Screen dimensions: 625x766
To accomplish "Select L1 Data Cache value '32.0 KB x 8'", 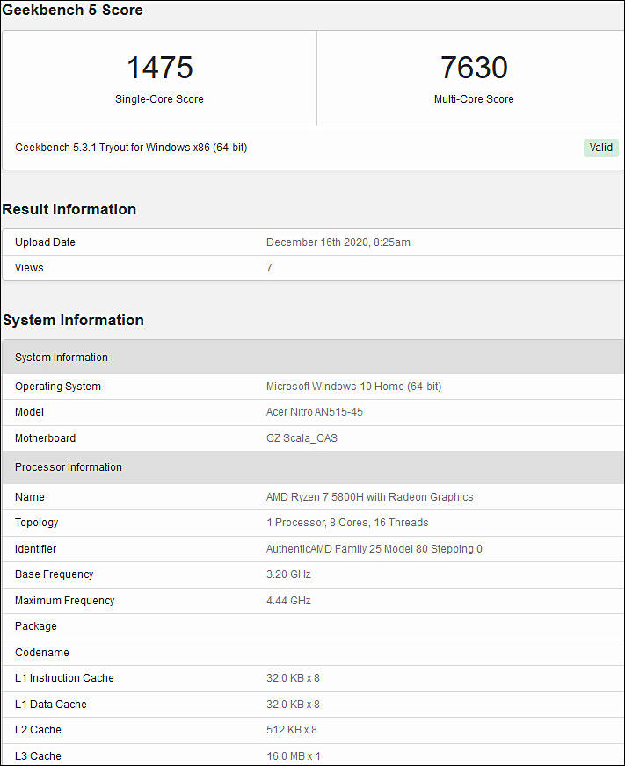I will pos(293,705).
